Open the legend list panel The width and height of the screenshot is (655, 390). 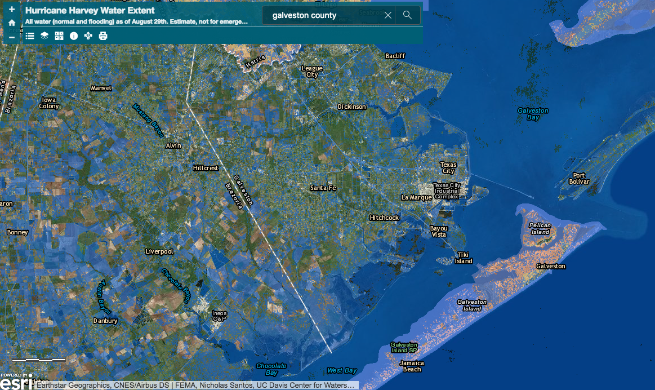(x=30, y=36)
